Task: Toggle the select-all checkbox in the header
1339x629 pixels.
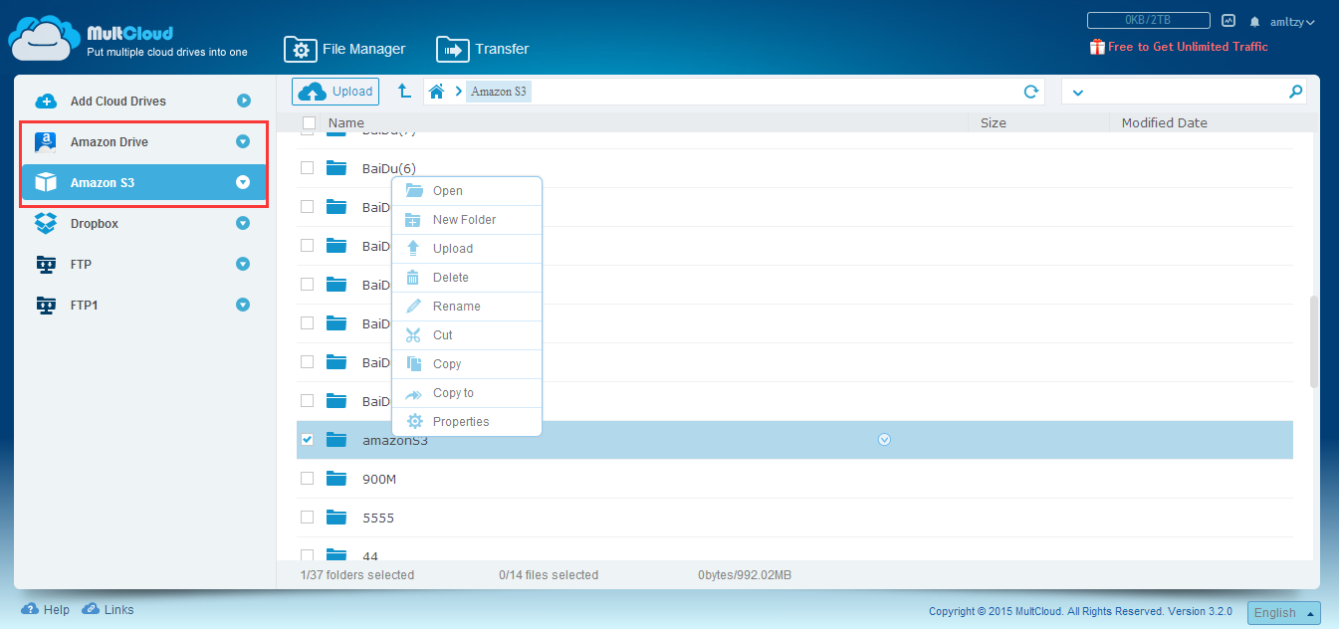Action: (x=309, y=123)
